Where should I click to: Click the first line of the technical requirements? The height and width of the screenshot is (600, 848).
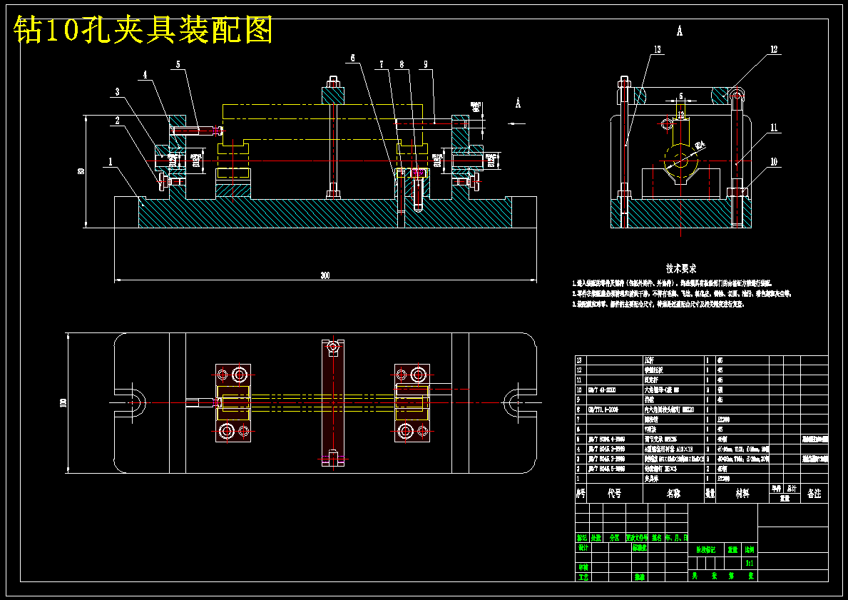pos(673,283)
